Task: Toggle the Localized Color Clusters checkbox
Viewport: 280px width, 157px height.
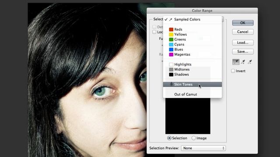Action: click(154, 32)
